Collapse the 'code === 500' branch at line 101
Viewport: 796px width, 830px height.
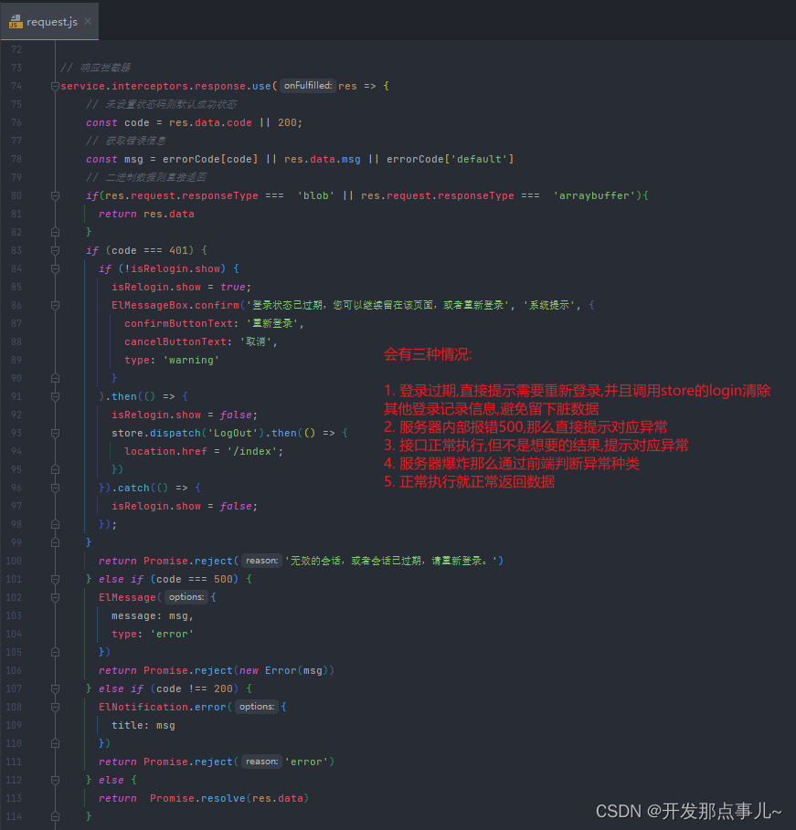coord(55,579)
